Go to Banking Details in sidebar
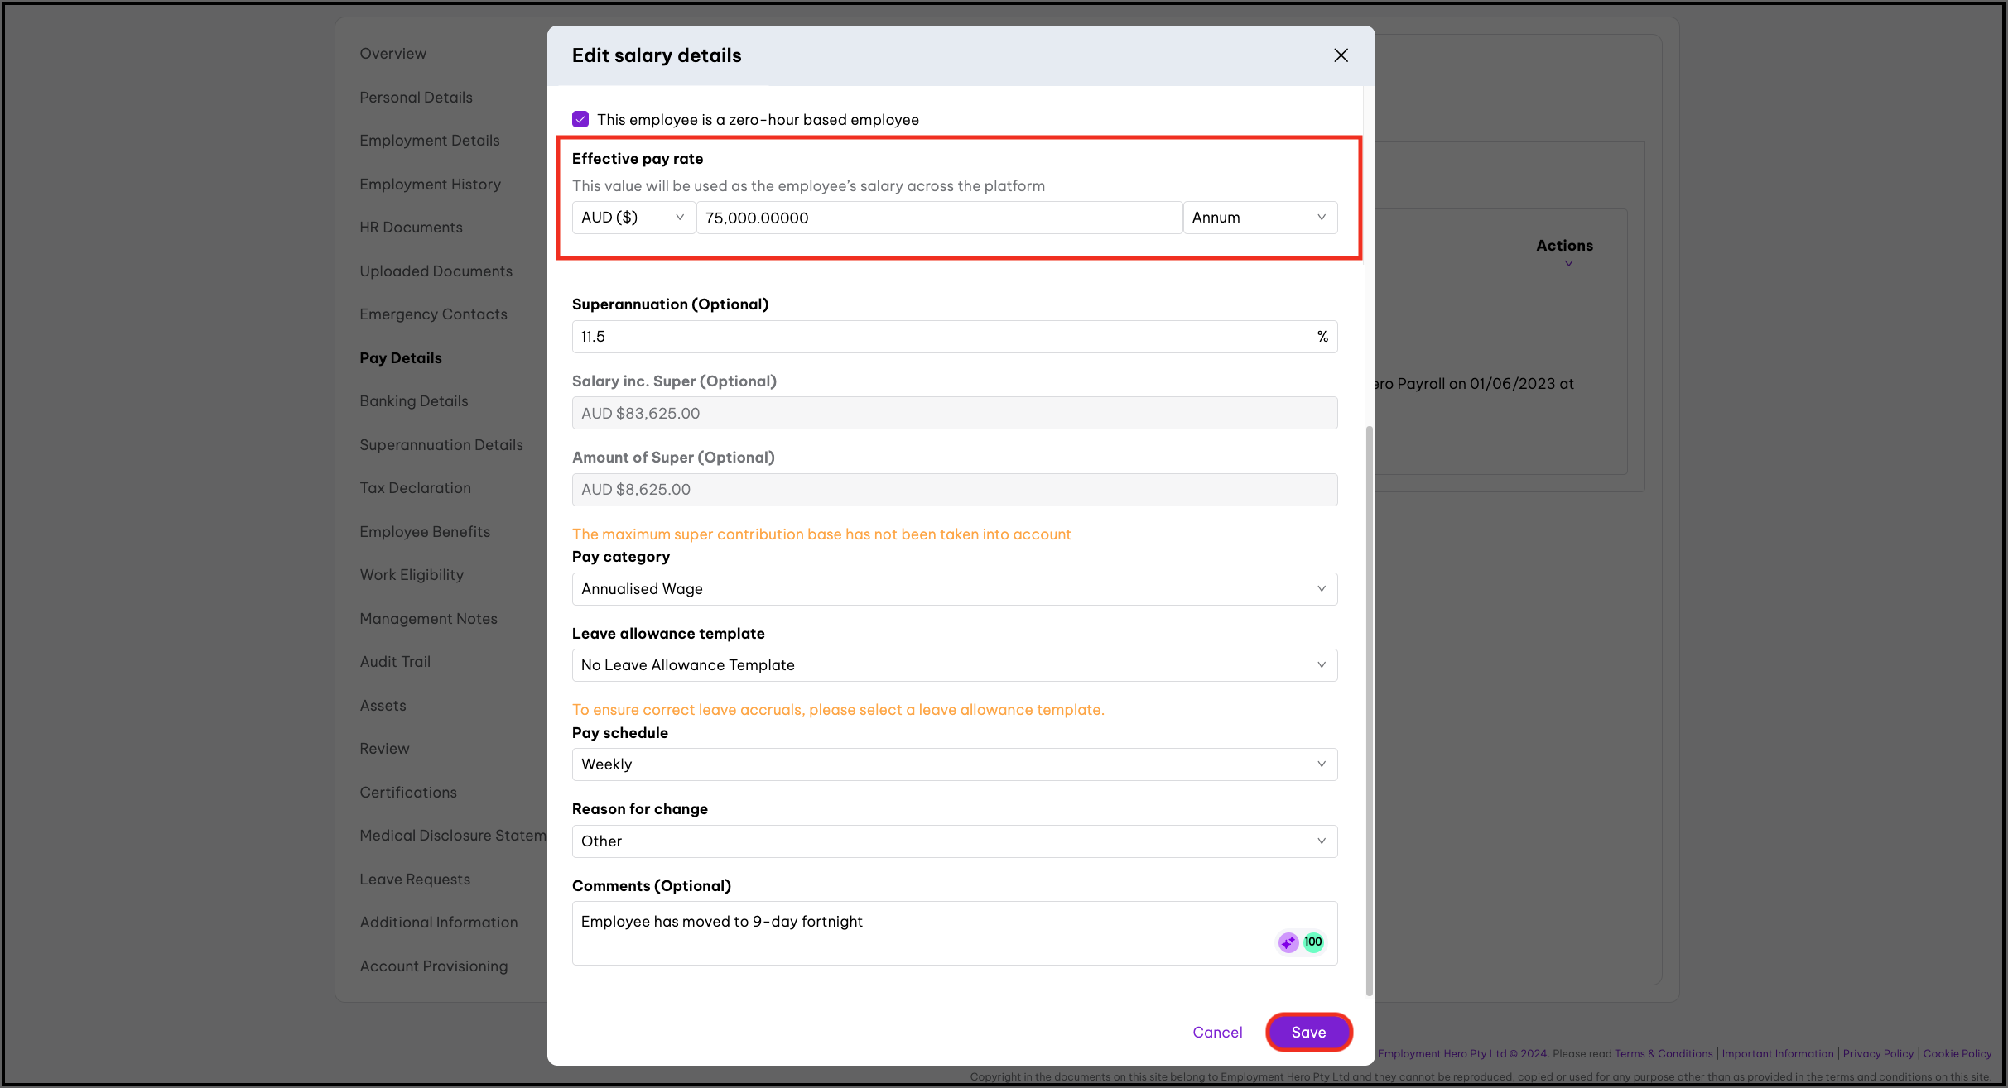 [x=414, y=401]
